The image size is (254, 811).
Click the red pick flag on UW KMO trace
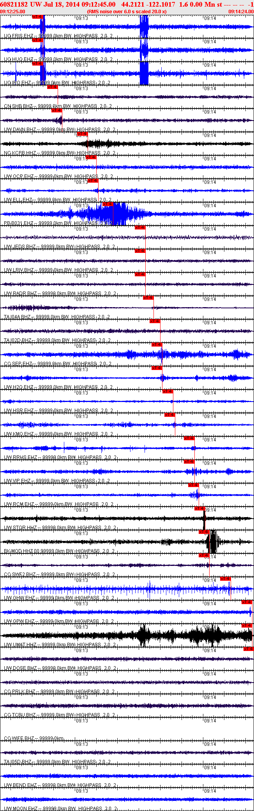tap(170, 415)
